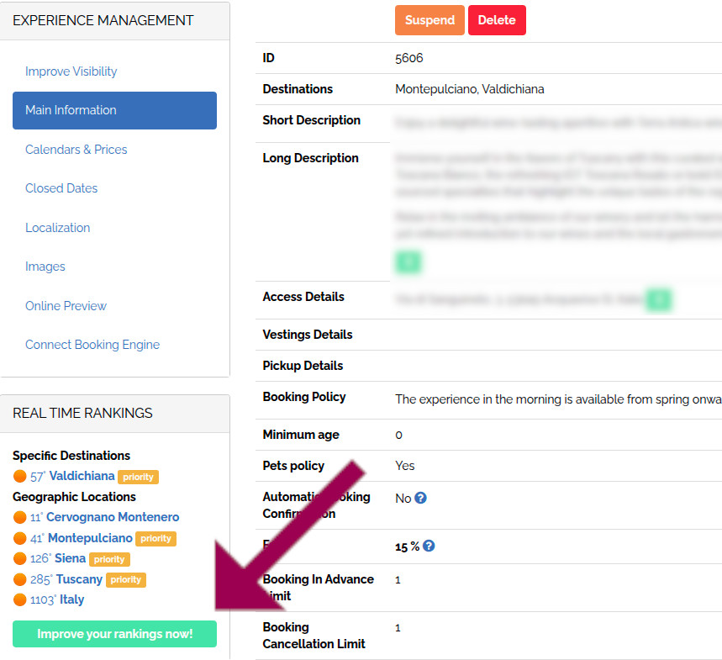The height and width of the screenshot is (660, 722).
Task: Click help icon beside 15 % fee
Action: [x=429, y=546]
